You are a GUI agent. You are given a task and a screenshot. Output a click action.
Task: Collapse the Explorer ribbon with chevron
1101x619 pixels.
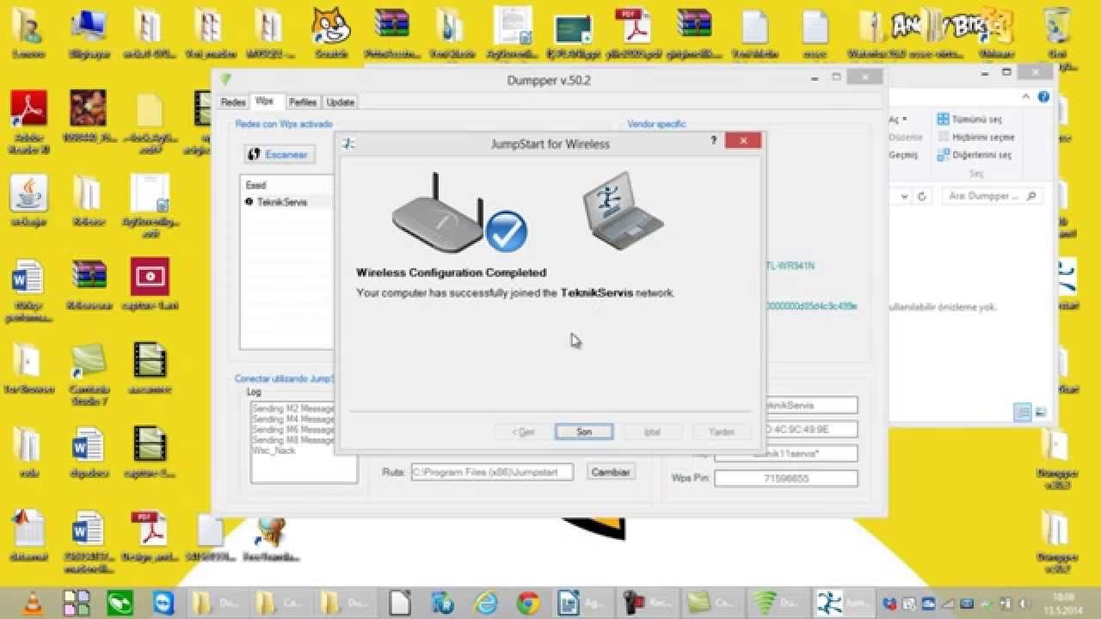[1026, 97]
